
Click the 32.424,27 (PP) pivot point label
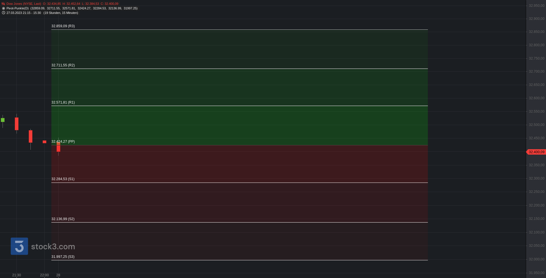(63, 142)
